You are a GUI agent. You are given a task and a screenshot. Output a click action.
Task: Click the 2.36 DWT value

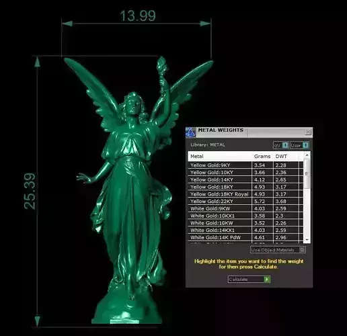(281, 172)
